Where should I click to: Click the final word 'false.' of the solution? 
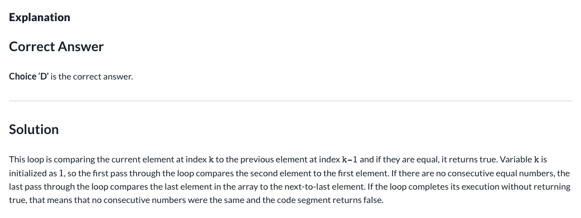373,200
